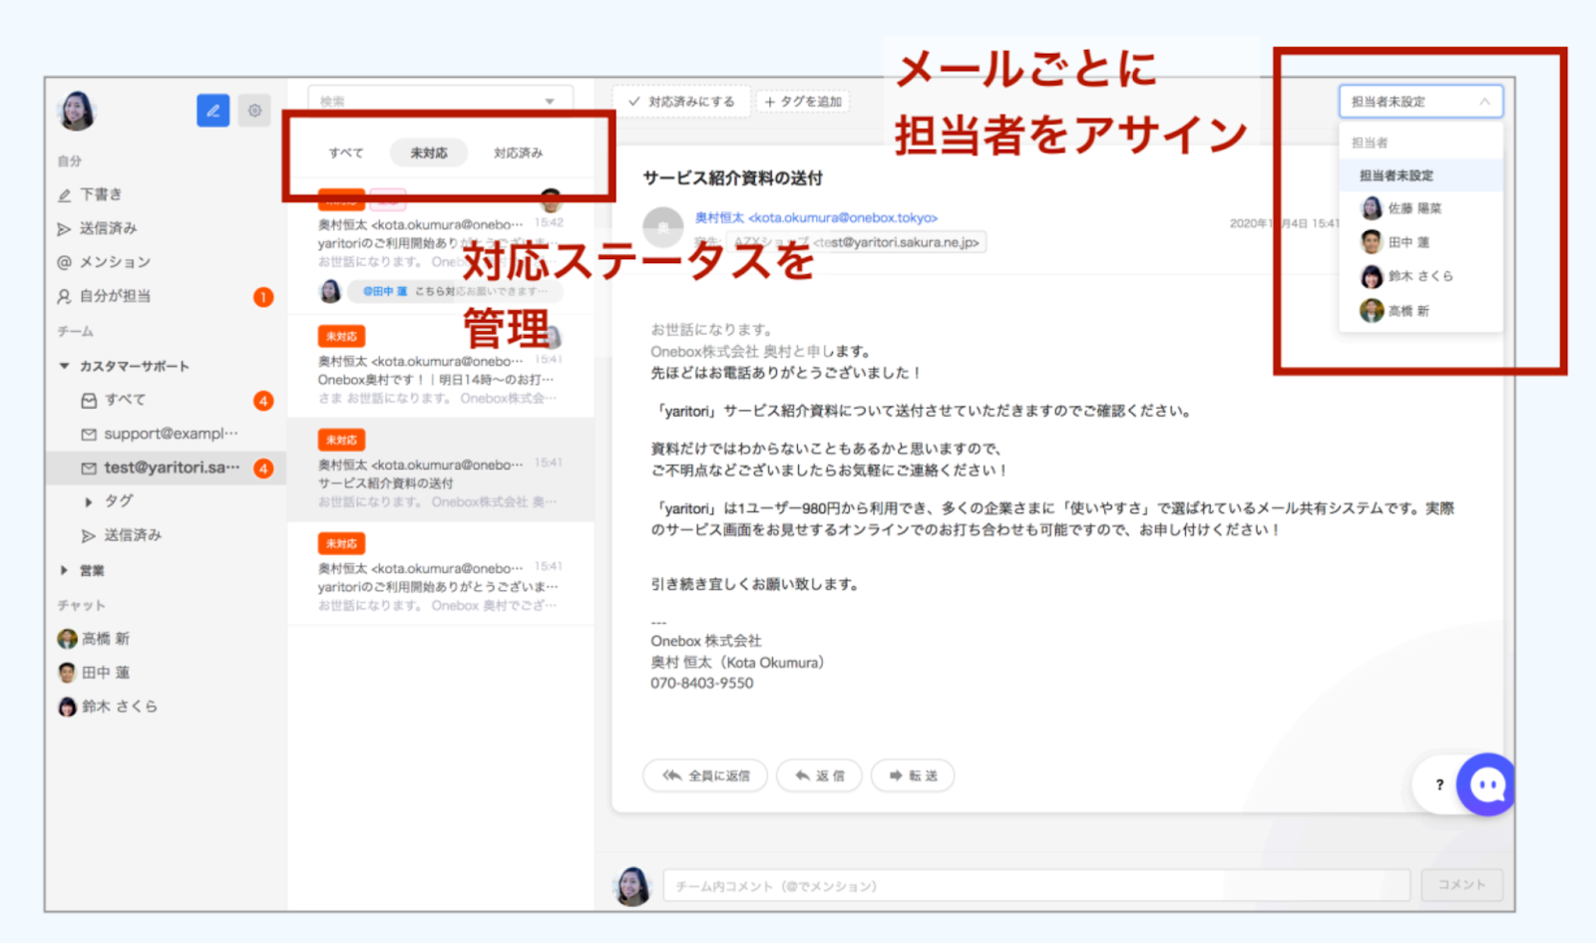Switch to the 対応済み status tab
The height and width of the screenshot is (943, 1596).
[x=518, y=153]
